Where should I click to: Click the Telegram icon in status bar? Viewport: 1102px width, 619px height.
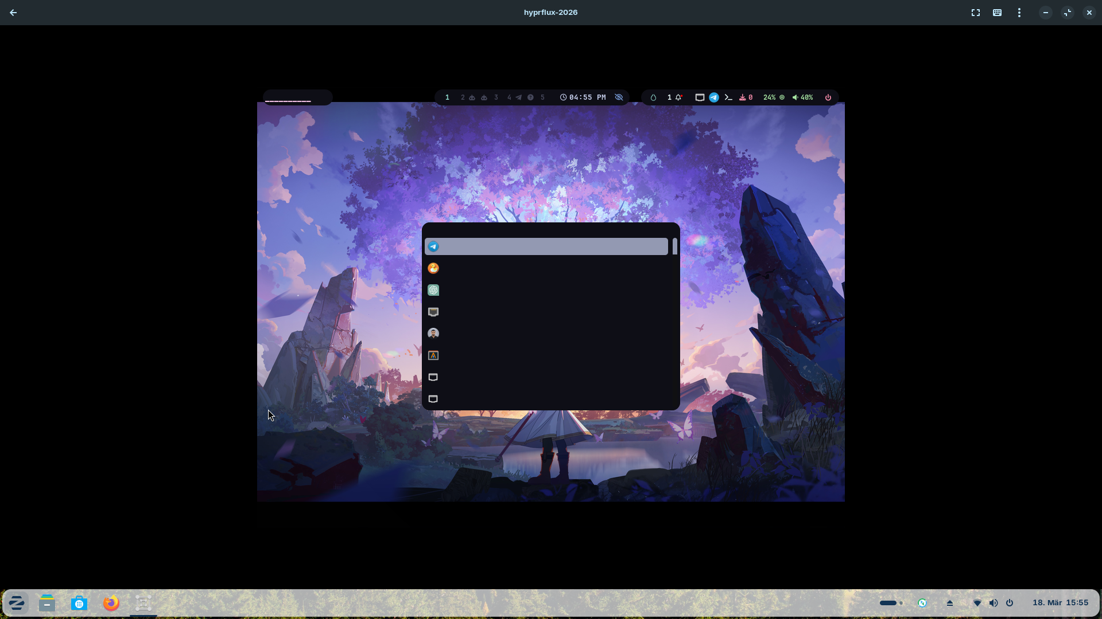[713, 97]
